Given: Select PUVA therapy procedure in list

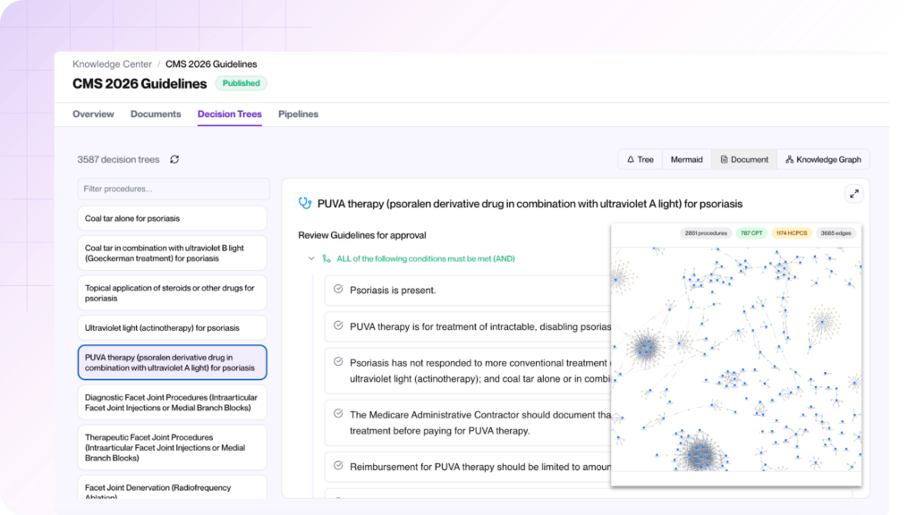Looking at the screenshot, I should (173, 362).
